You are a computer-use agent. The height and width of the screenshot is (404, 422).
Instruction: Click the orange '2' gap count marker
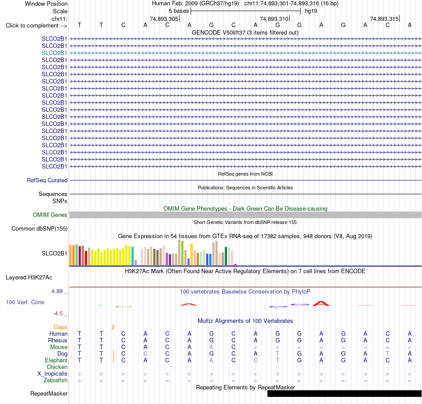point(113,327)
